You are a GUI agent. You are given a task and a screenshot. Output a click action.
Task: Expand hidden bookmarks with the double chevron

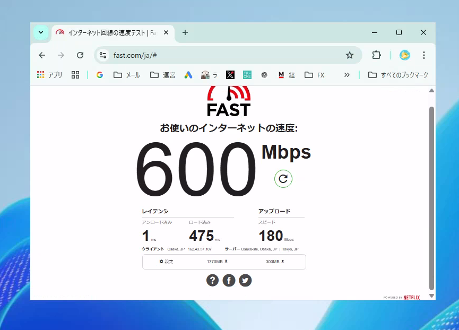(347, 75)
